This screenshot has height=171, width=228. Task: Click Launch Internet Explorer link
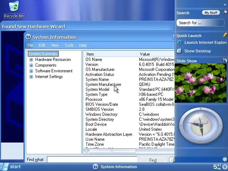tap(205, 42)
